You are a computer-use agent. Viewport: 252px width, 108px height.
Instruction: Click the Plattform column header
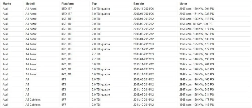pyautogui.click(x=68, y=4)
